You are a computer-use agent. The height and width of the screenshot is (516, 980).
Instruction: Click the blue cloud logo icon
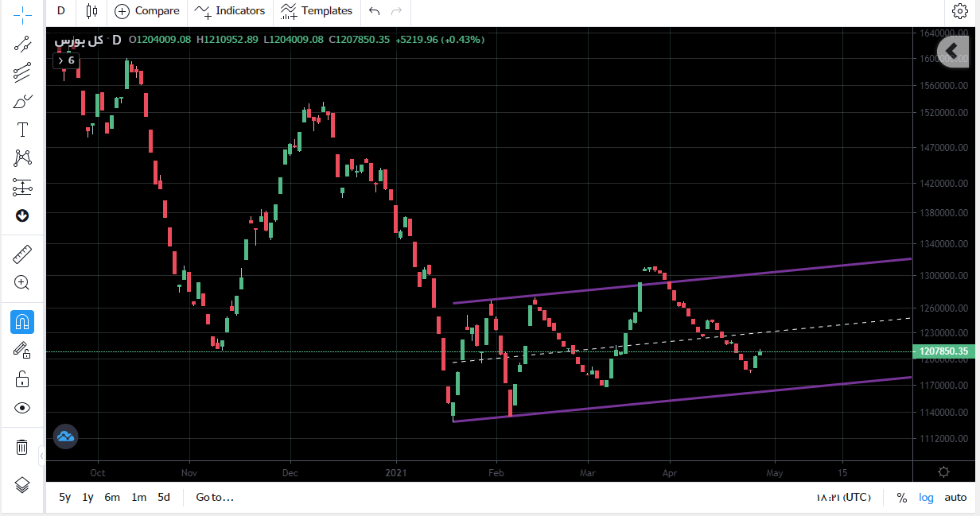[x=65, y=436]
